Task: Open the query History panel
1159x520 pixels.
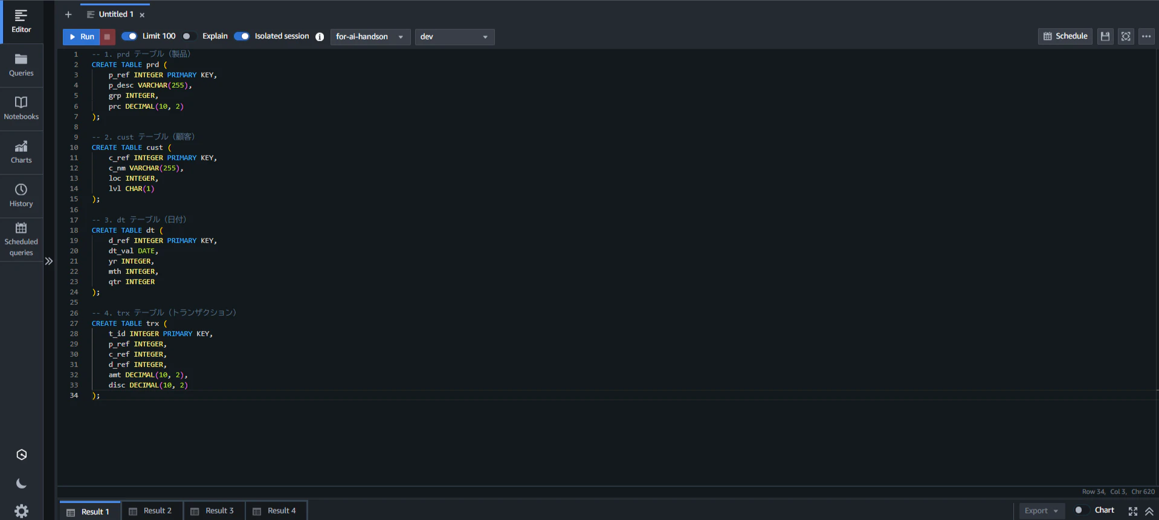Action: tap(21, 196)
